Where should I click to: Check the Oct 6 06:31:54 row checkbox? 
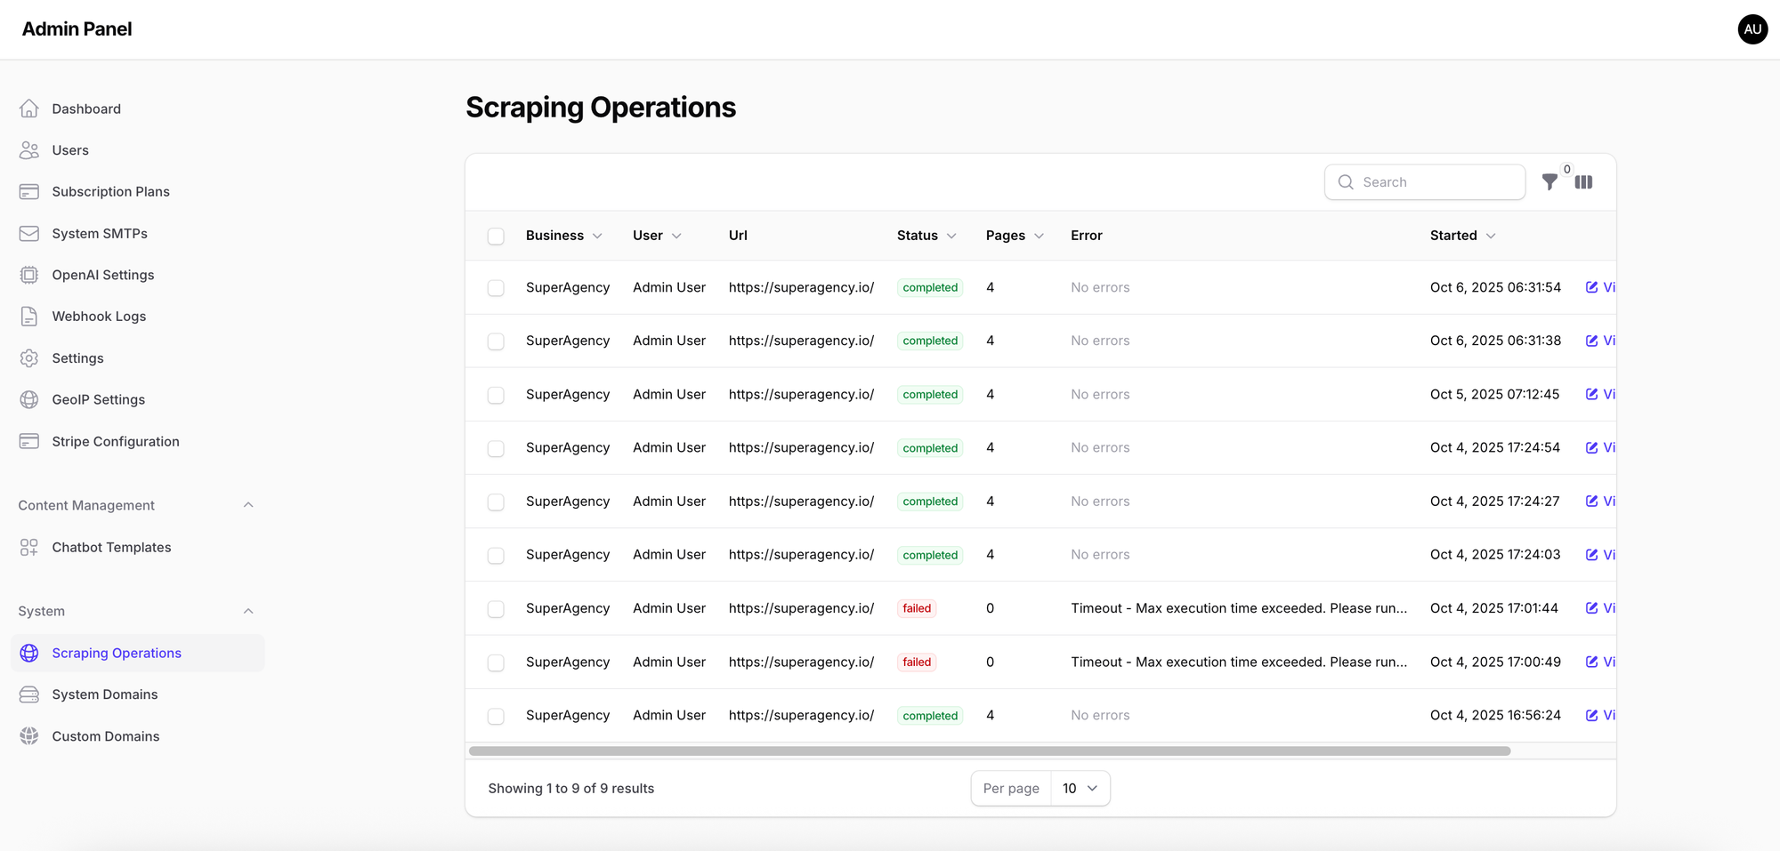[x=496, y=288]
